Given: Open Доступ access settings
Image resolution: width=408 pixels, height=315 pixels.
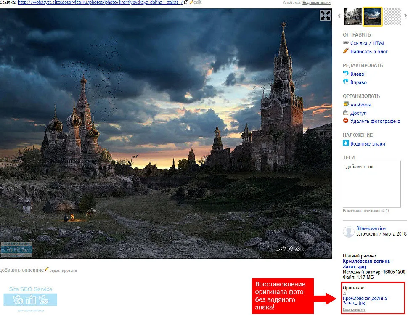Looking at the screenshot, I should point(358,113).
